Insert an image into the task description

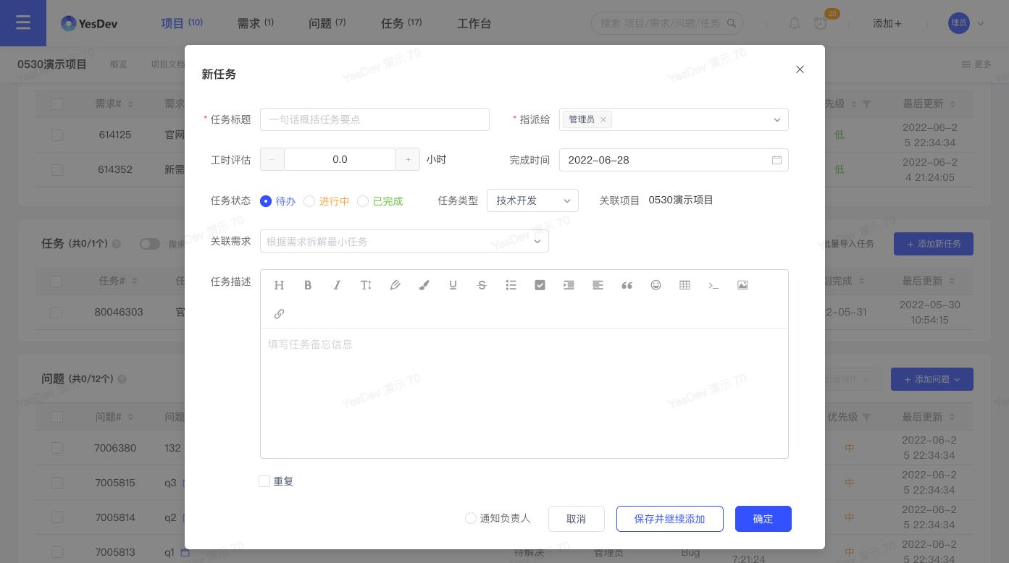[742, 285]
